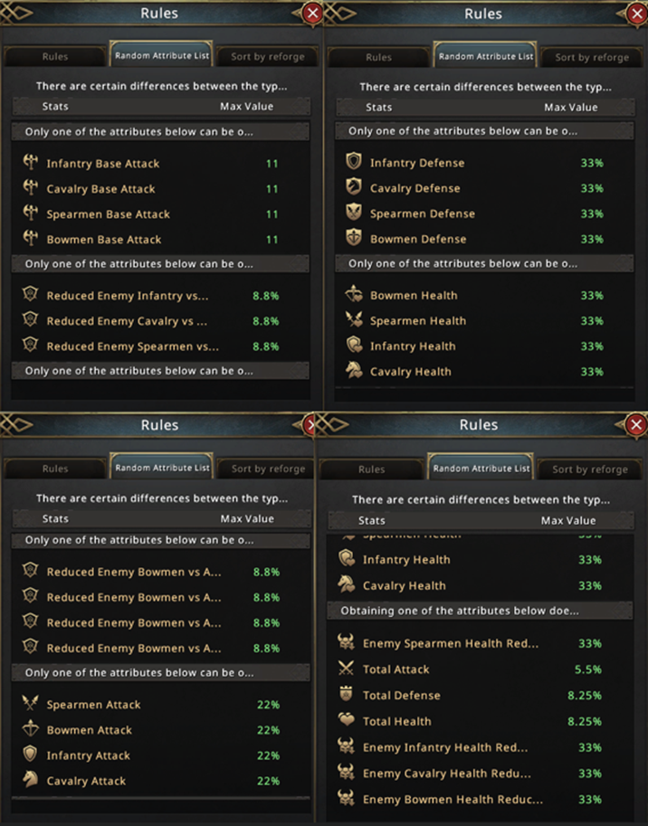This screenshot has height=826, width=648.
Task: Click the "Obtaining one of the attributes" header
Action: [x=460, y=612]
